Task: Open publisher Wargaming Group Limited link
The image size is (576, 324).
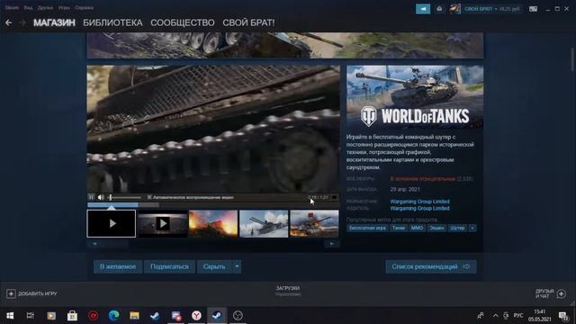Action: coord(420,208)
